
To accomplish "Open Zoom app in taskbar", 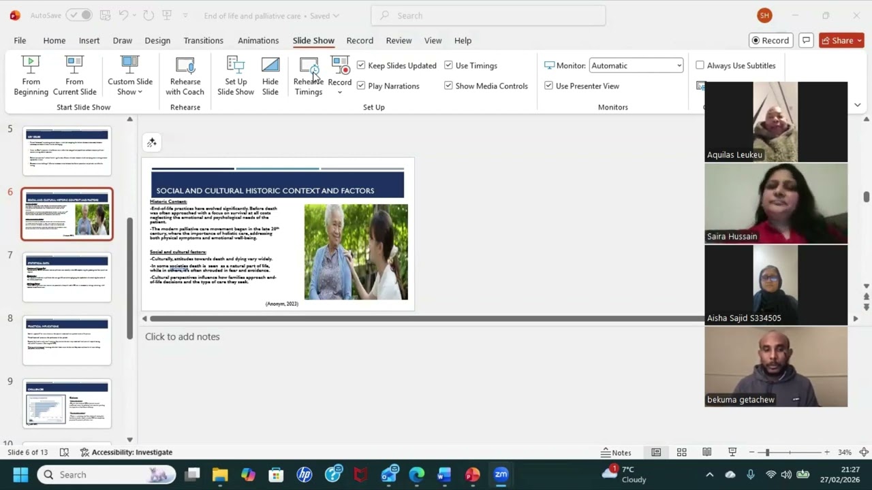I will (x=501, y=474).
